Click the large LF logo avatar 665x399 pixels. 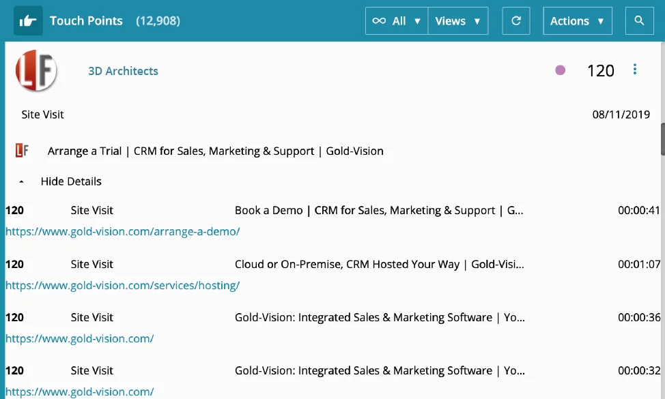(x=36, y=71)
